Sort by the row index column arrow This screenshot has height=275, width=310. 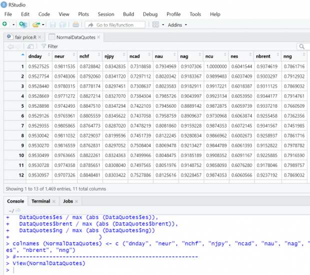pos(23,54)
